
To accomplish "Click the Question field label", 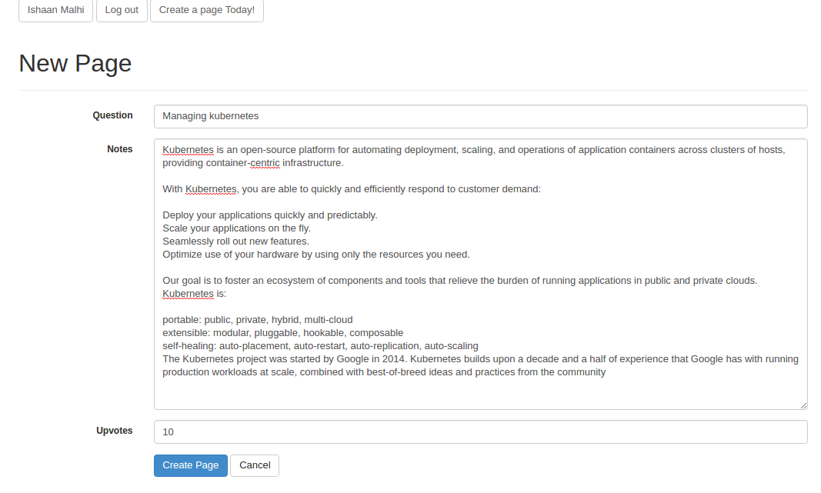I will pos(112,115).
